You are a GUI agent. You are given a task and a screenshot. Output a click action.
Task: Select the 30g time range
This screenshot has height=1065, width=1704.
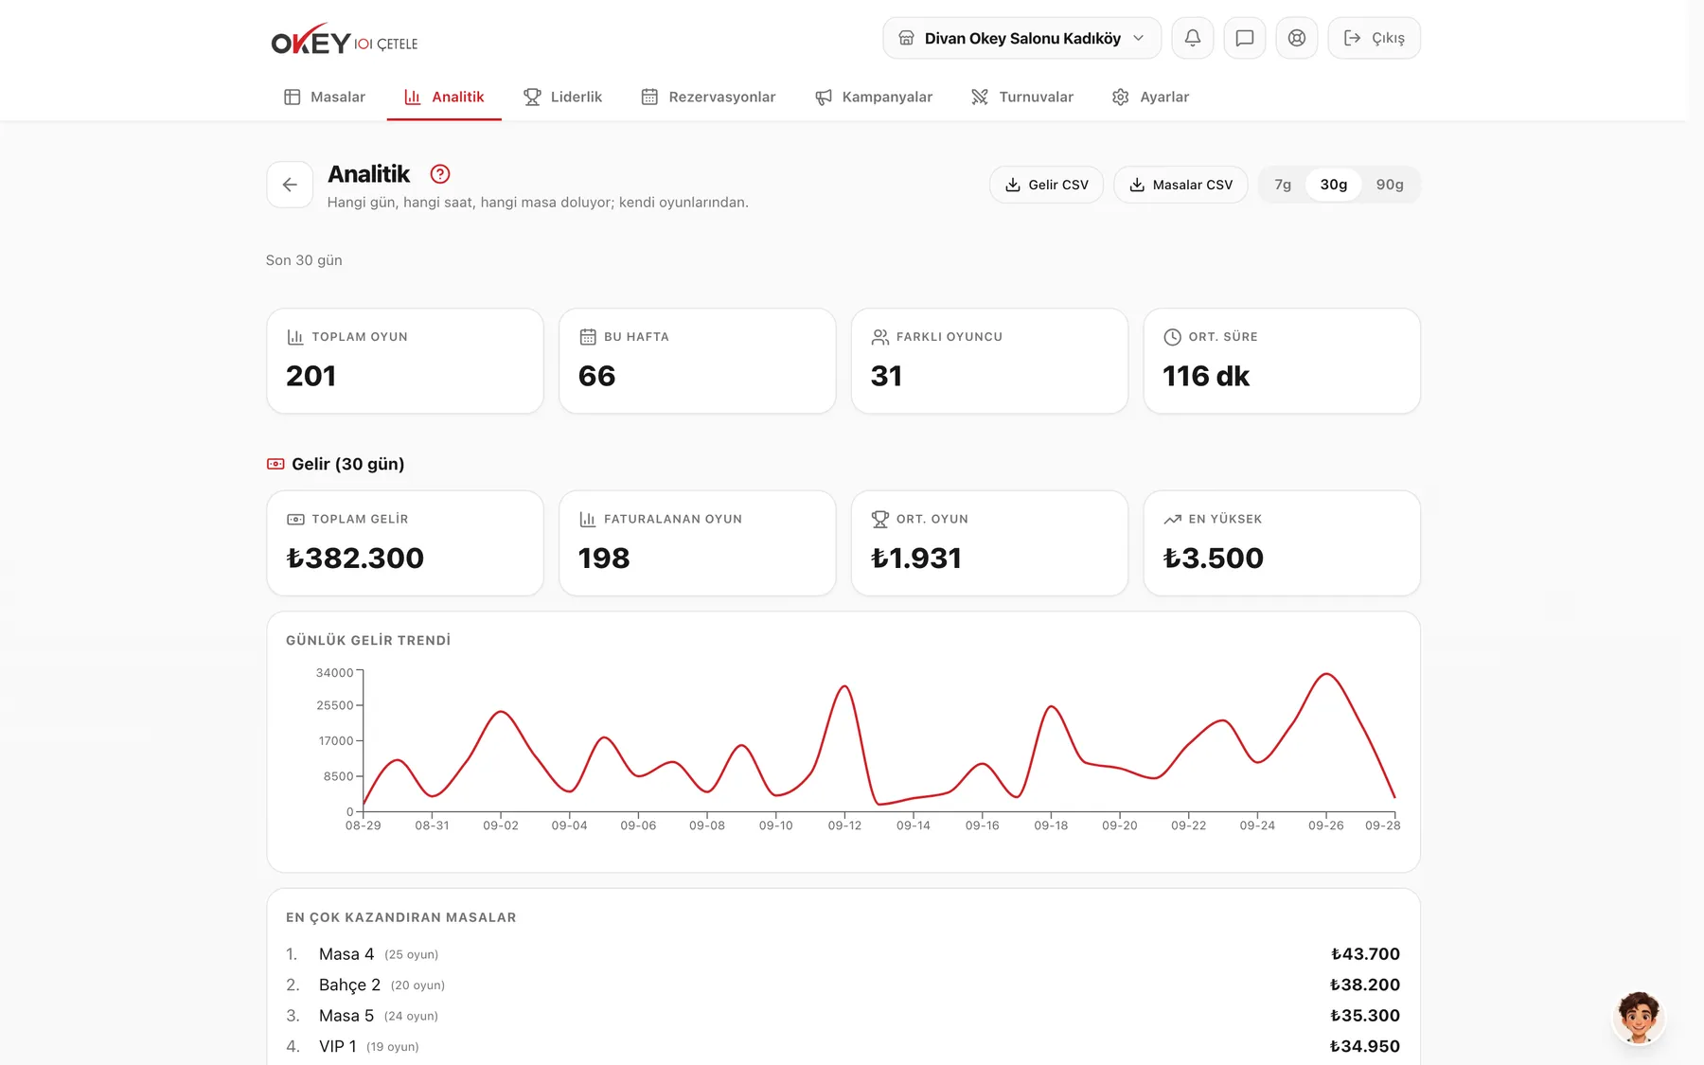(1334, 185)
